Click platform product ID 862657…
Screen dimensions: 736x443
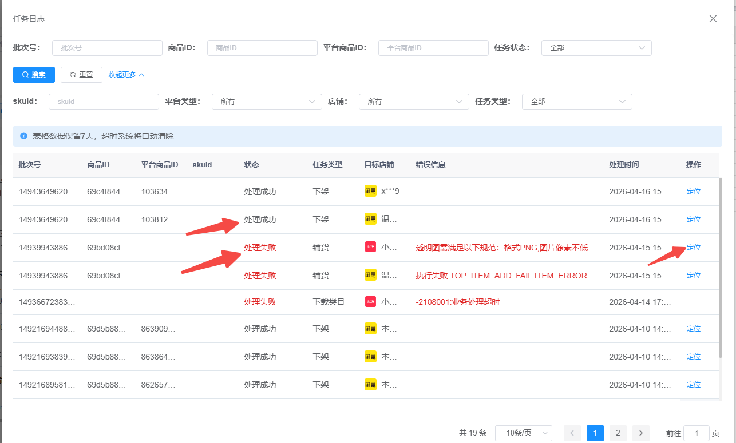click(159, 385)
